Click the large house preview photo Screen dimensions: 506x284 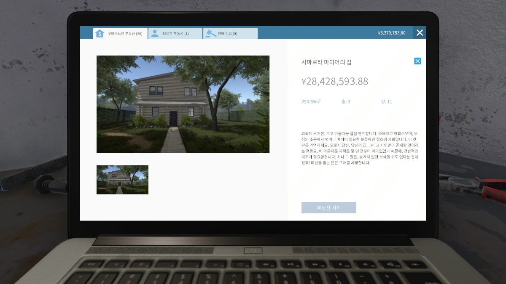click(x=183, y=104)
